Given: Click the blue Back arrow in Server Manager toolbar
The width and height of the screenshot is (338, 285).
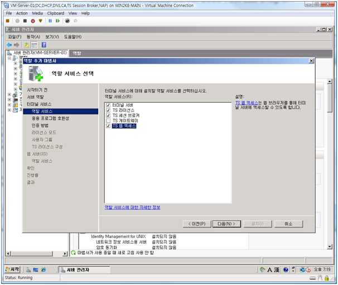Looking at the screenshot, I should [9, 45].
